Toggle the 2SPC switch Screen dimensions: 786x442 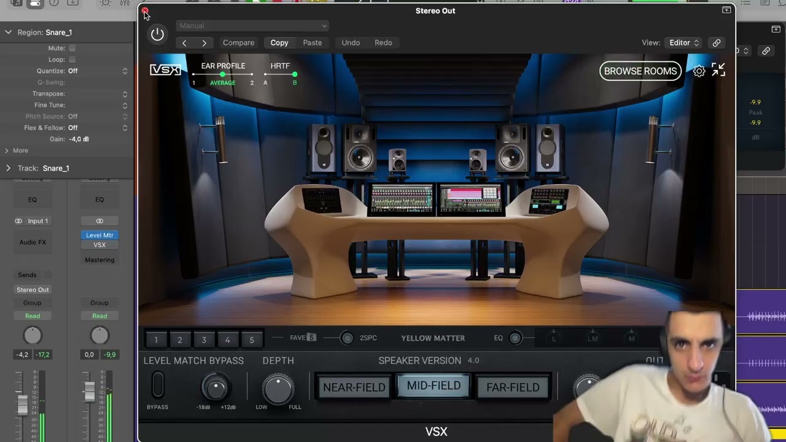click(x=347, y=338)
